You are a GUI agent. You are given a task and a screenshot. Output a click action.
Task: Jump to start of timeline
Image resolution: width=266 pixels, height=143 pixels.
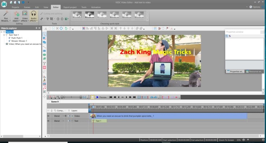pos(111,97)
